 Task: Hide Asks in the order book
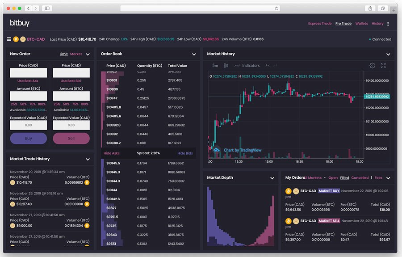(111, 153)
